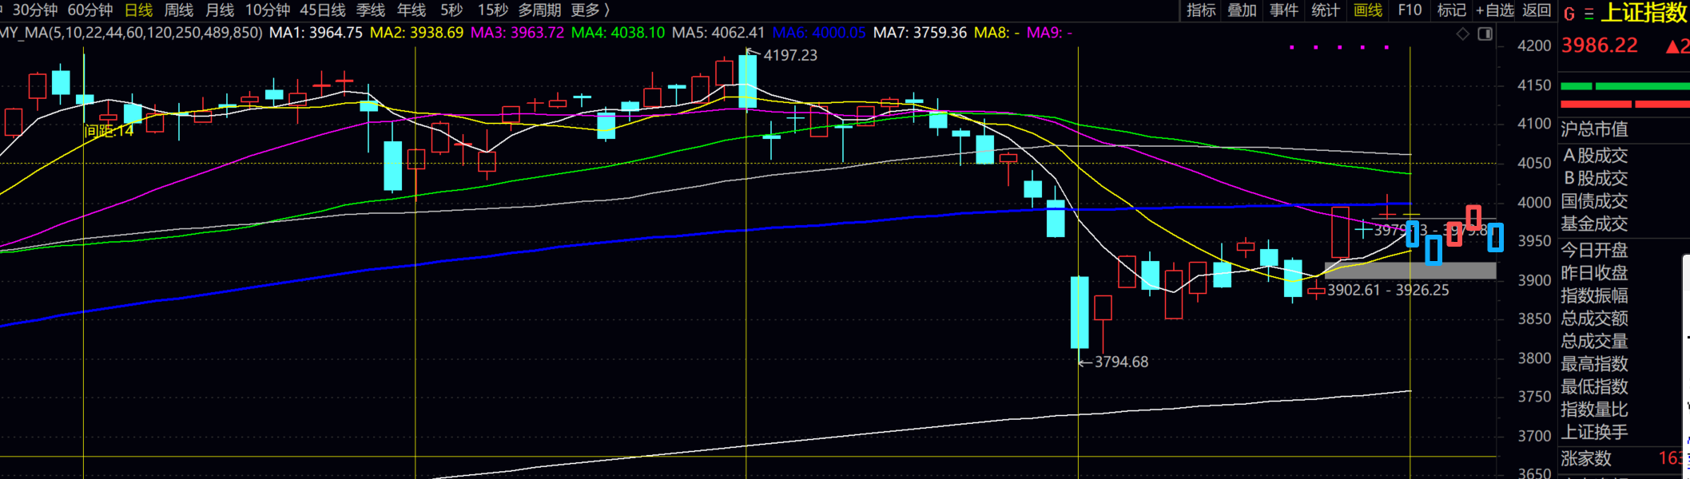1690x479 pixels.
Task: Open the list icon next to 上证指数
Action: tap(1589, 14)
